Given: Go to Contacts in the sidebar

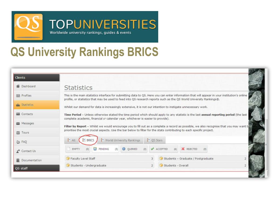Looking at the screenshot, I should tap(36, 114).
